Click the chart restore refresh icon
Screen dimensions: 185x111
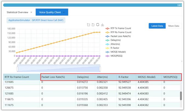[98, 25]
